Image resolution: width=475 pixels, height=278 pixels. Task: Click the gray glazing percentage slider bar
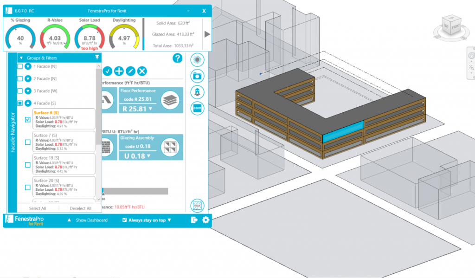pos(135,191)
